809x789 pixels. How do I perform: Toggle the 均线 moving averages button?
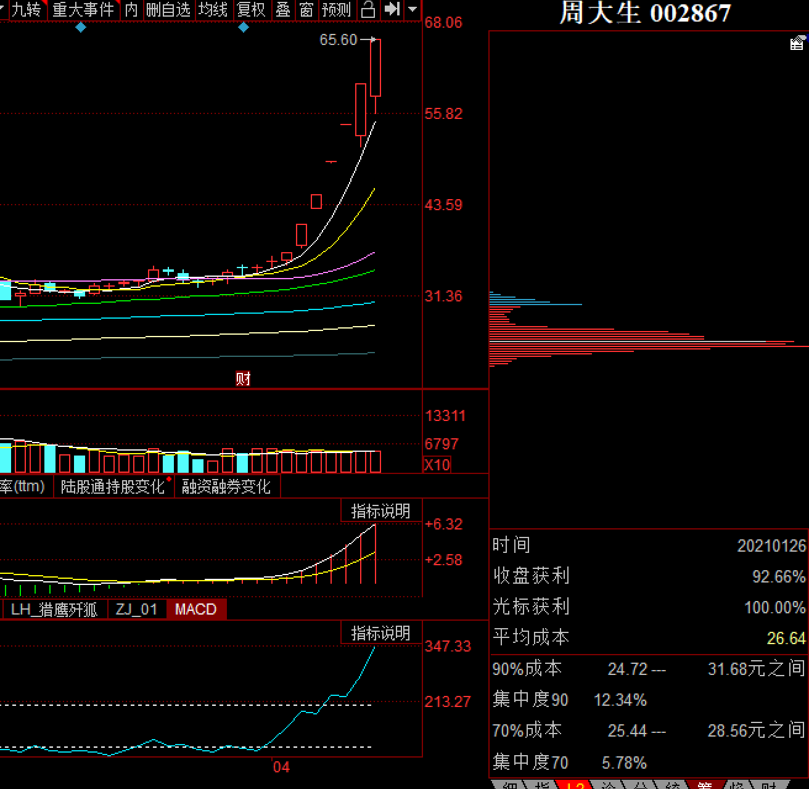[213, 10]
